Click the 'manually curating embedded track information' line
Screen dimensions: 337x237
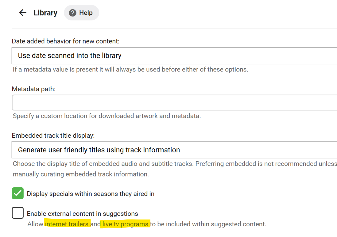tap(81, 174)
